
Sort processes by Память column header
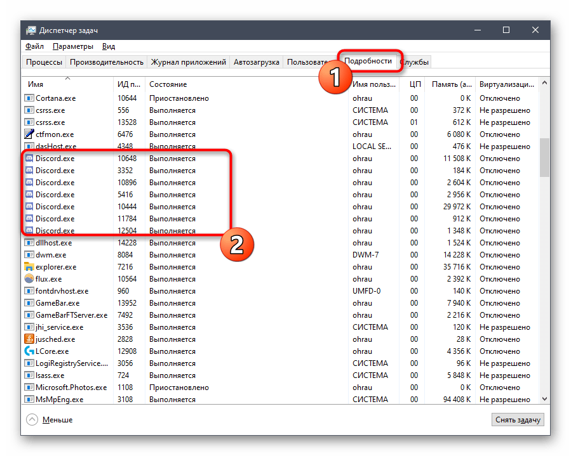[452, 84]
